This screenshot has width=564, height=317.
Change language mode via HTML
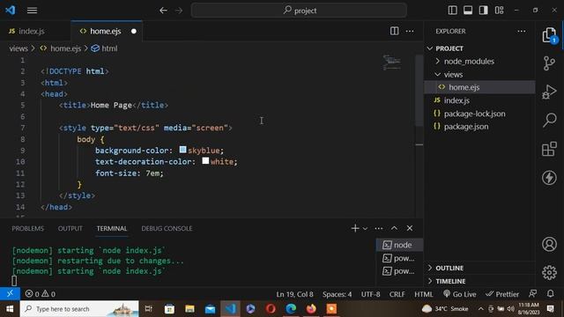pos(424,294)
